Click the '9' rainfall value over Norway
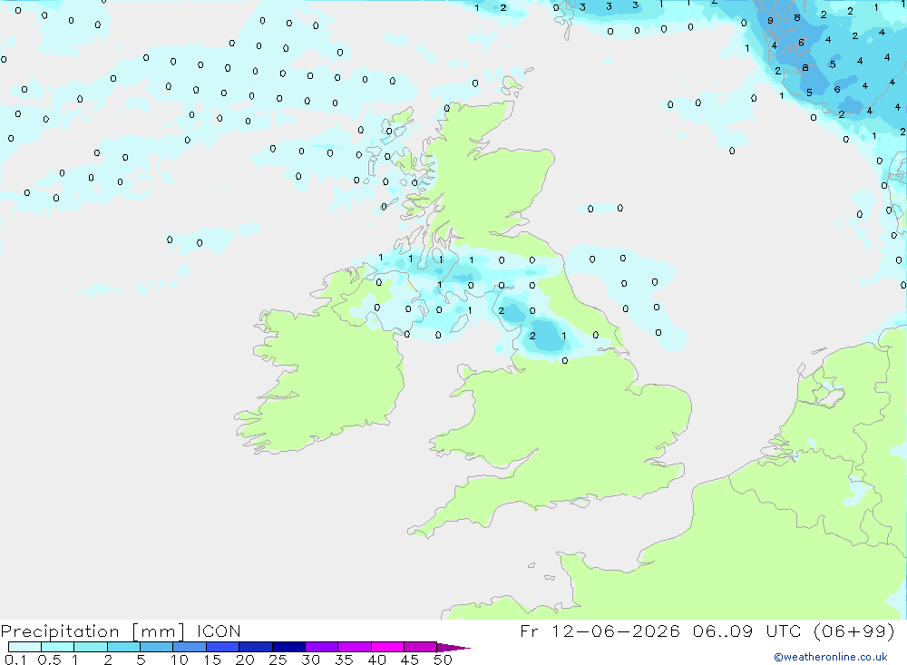Viewport: 907px width, 665px height. [770, 20]
